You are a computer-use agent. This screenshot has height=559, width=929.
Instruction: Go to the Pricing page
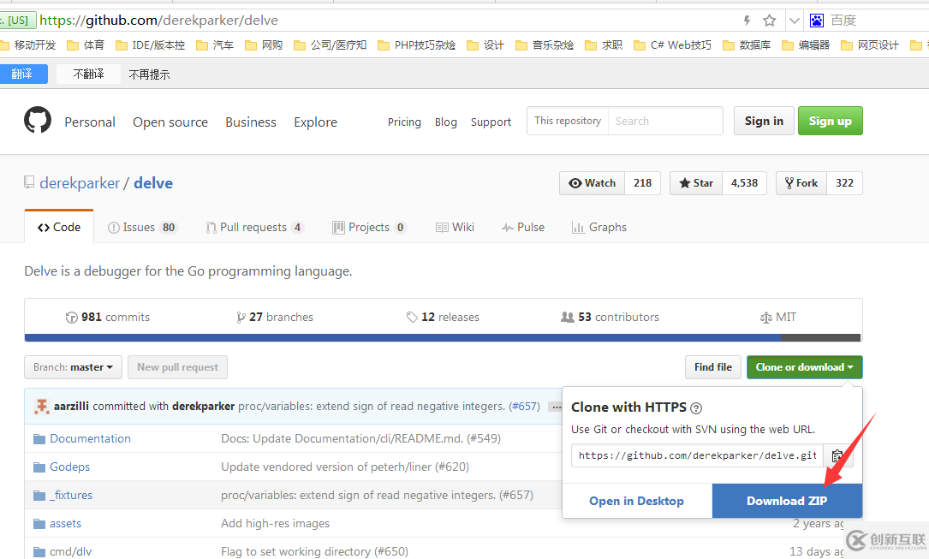pyautogui.click(x=404, y=122)
